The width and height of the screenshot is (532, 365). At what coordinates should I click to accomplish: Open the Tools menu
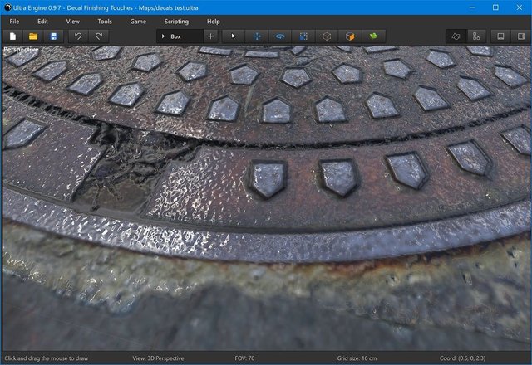[x=105, y=22]
